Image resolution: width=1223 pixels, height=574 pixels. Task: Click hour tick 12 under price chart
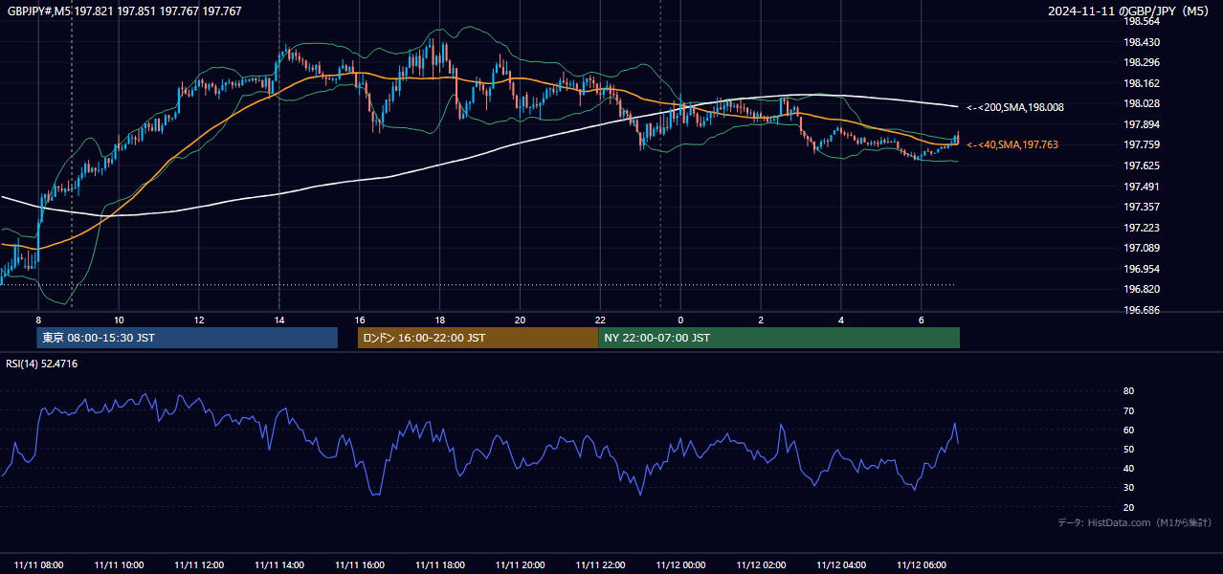coord(199,320)
